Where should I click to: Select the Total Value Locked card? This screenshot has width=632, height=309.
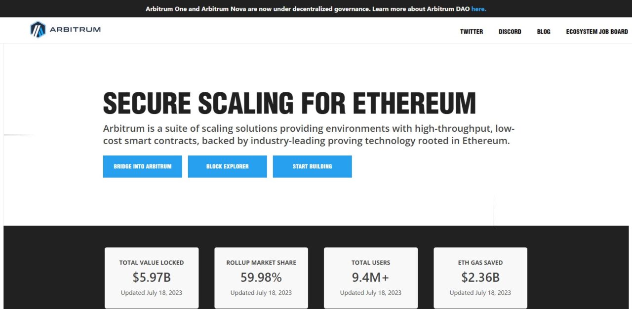point(152,278)
